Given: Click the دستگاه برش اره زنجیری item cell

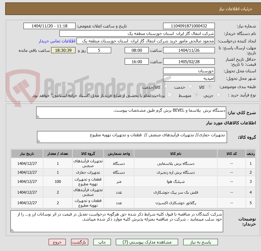Looking at the screenshot, I should coord(176,172).
